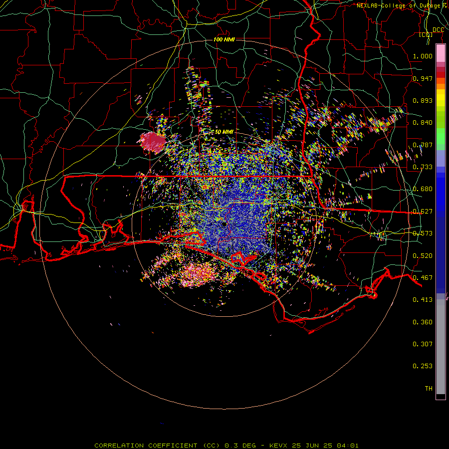Click the 0.840 scale value
This screenshot has height=449, width=449.
423,123
